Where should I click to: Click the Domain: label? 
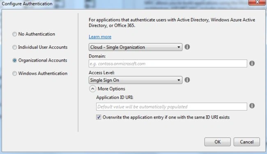point(97,56)
